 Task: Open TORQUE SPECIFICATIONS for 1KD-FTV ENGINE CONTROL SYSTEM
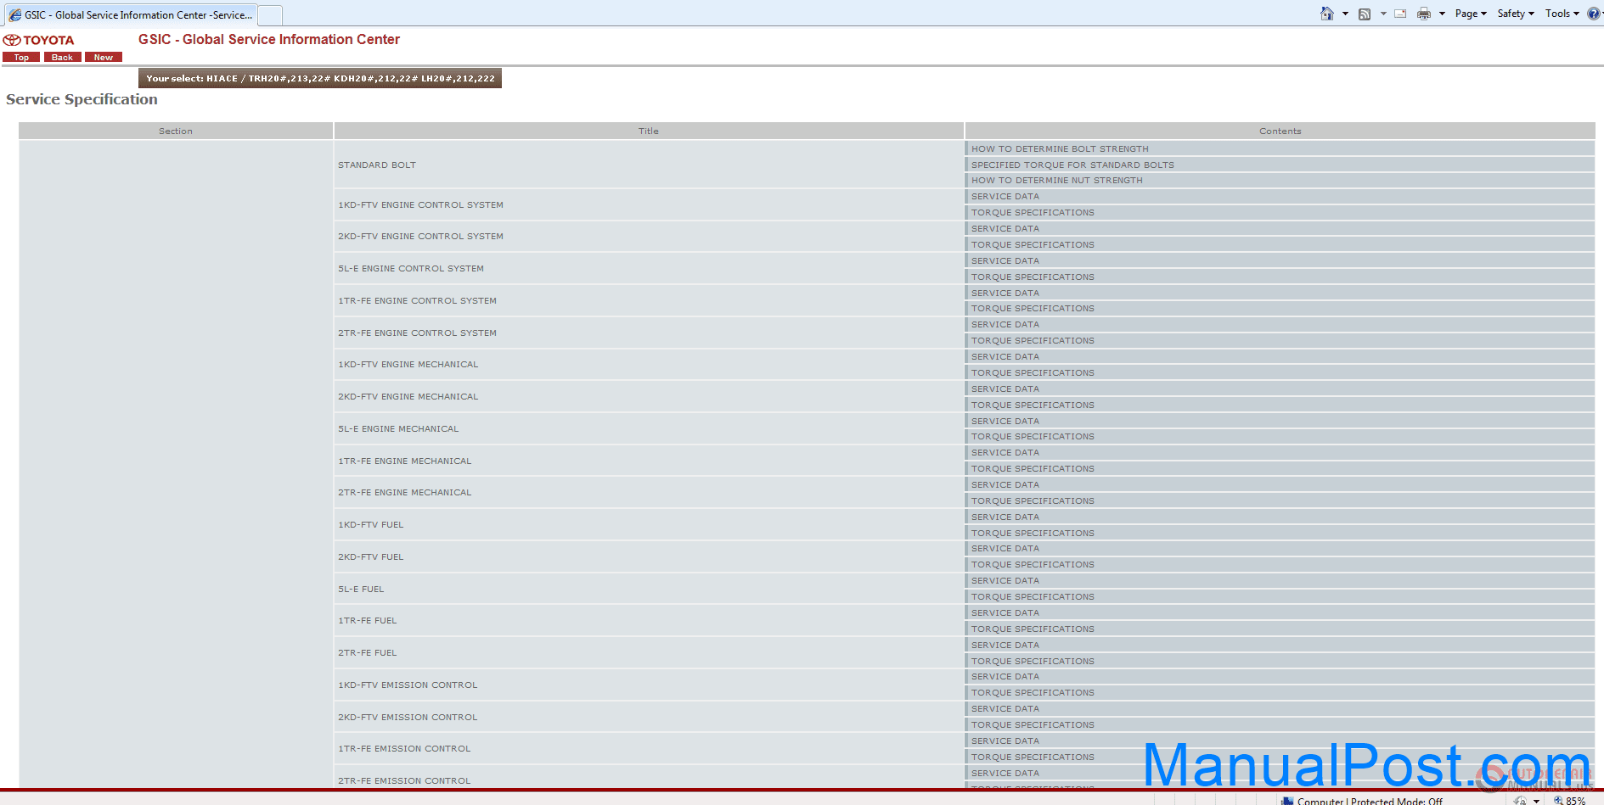click(x=1033, y=212)
